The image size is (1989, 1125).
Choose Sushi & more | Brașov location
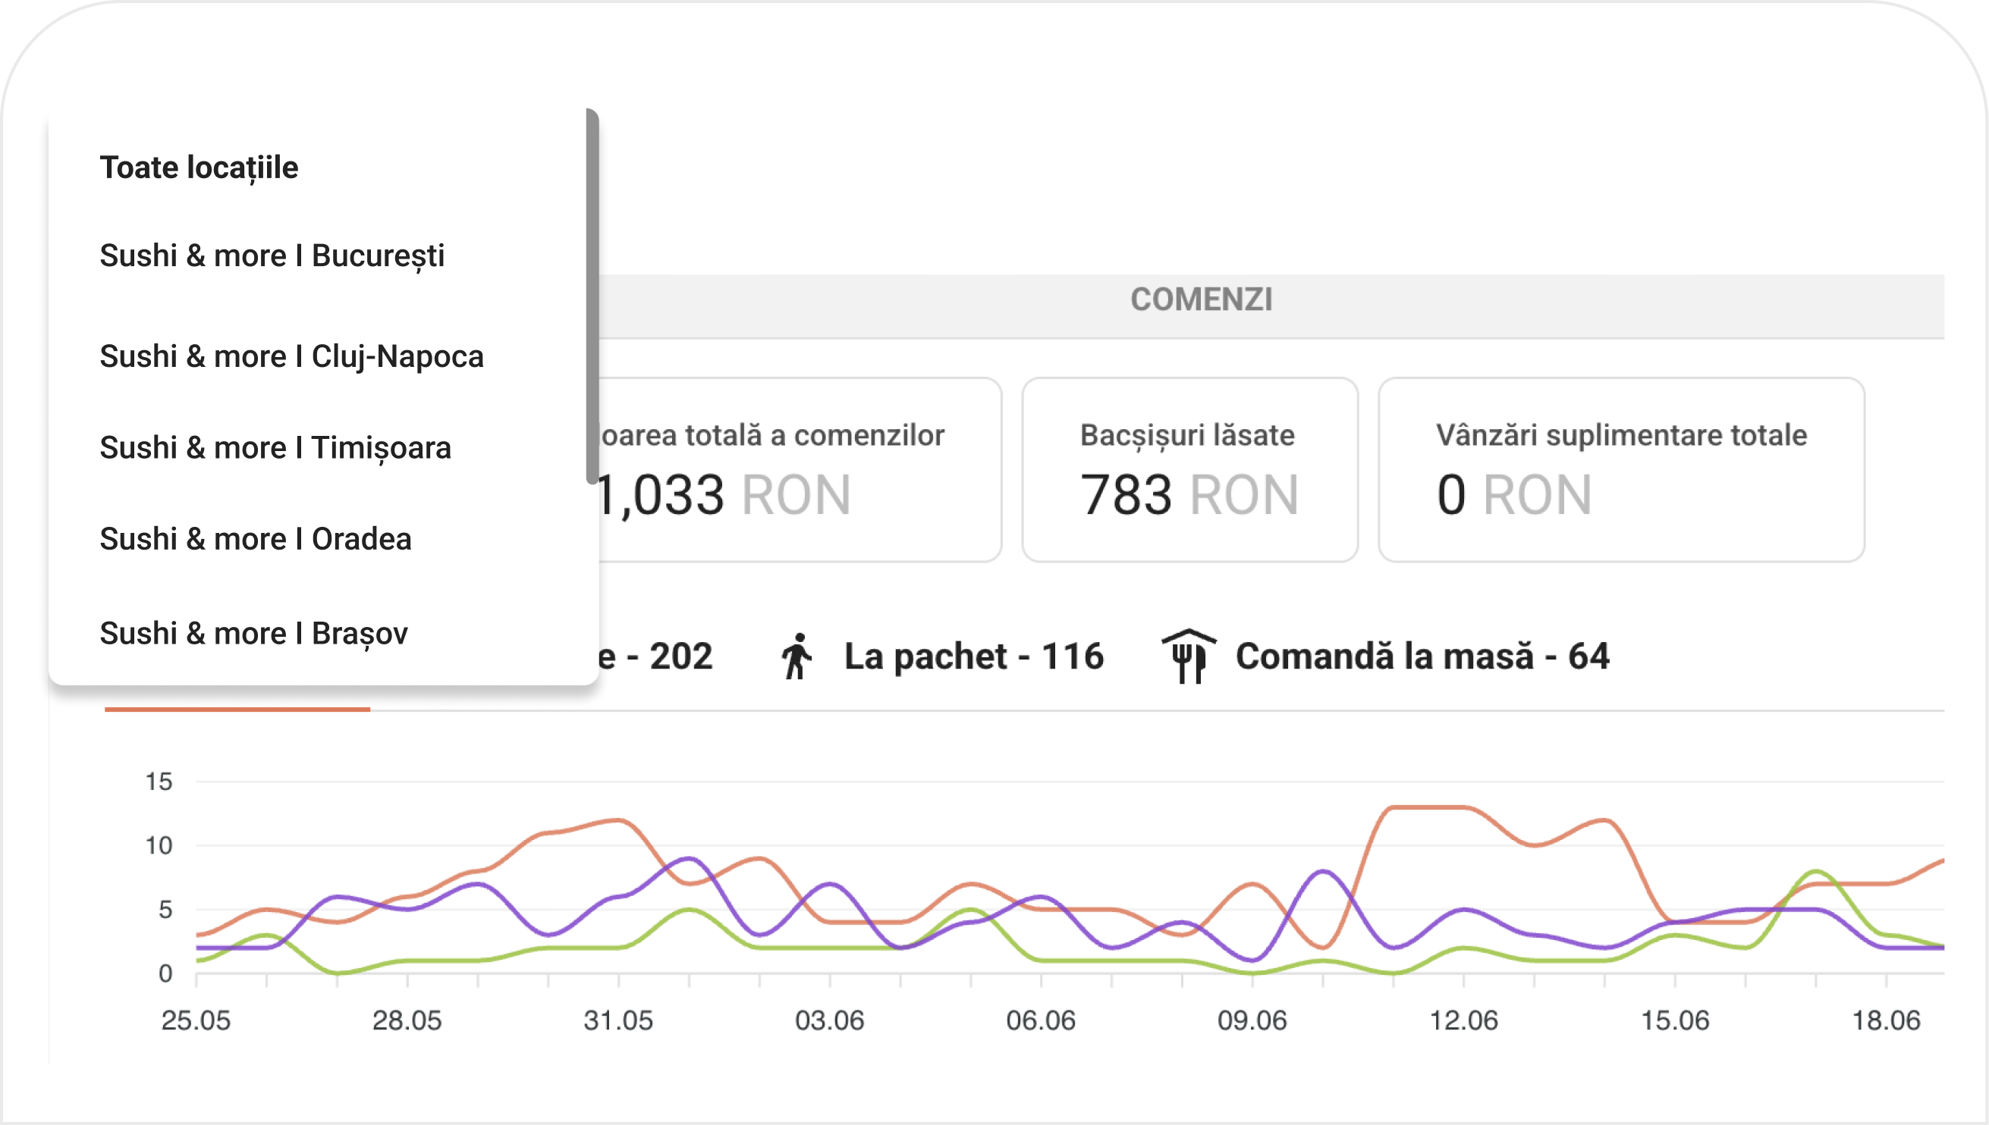[253, 633]
